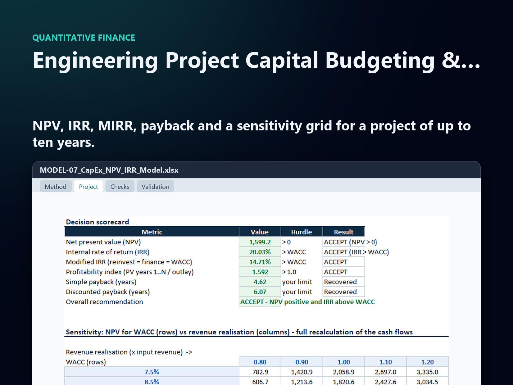The width and height of the screenshot is (513, 385).
Task: Switch to the Checks tab
Action: [x=120, y=186]
